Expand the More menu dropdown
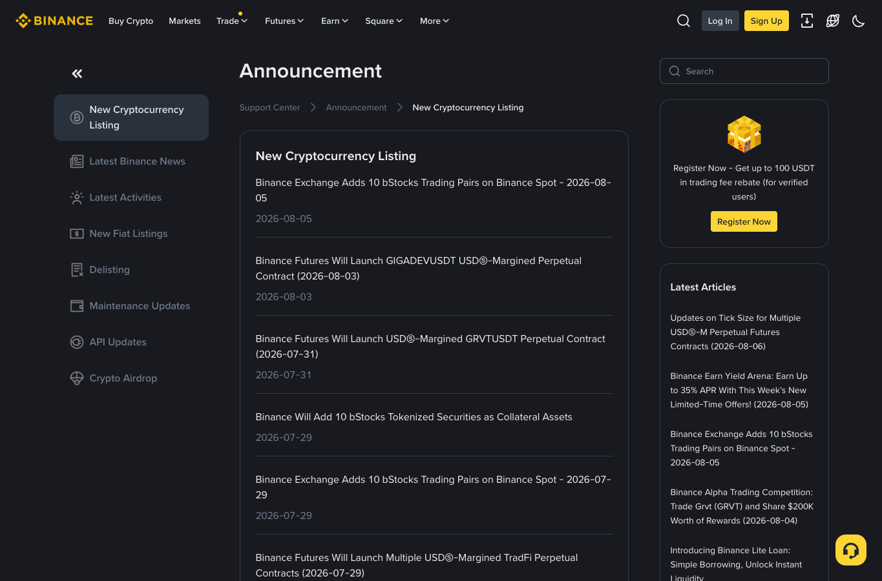Viewport: 882px width, 581px height. [434, 21]
